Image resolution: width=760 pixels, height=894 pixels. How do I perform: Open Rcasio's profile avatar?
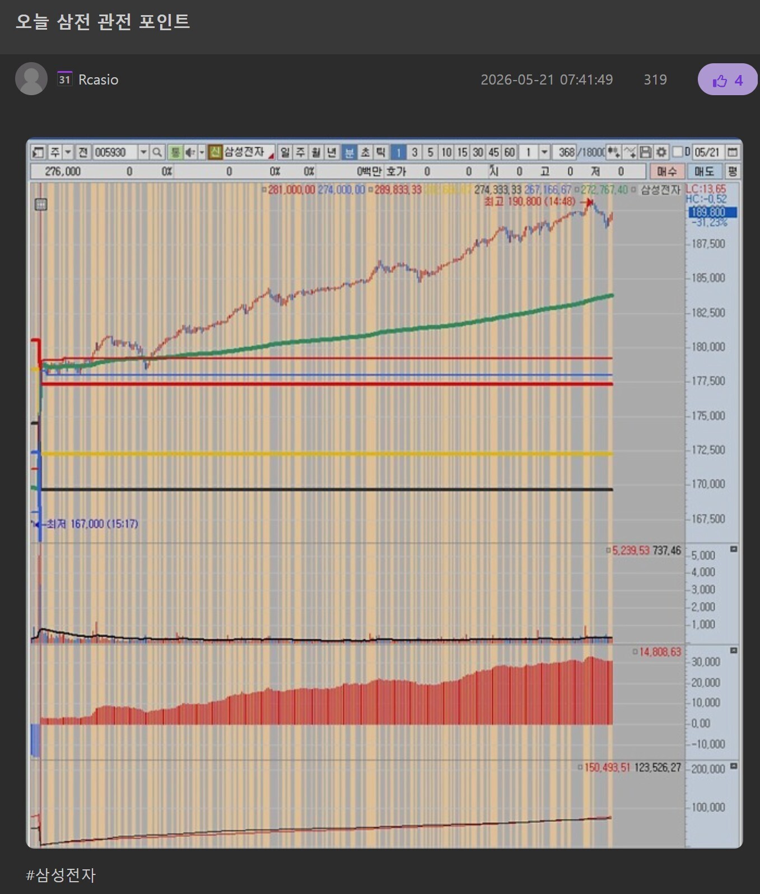[x=31, y=79]
